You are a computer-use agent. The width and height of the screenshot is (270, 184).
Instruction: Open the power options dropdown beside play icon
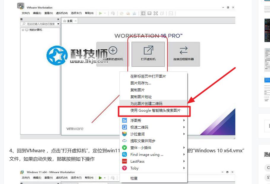[105, 13]
